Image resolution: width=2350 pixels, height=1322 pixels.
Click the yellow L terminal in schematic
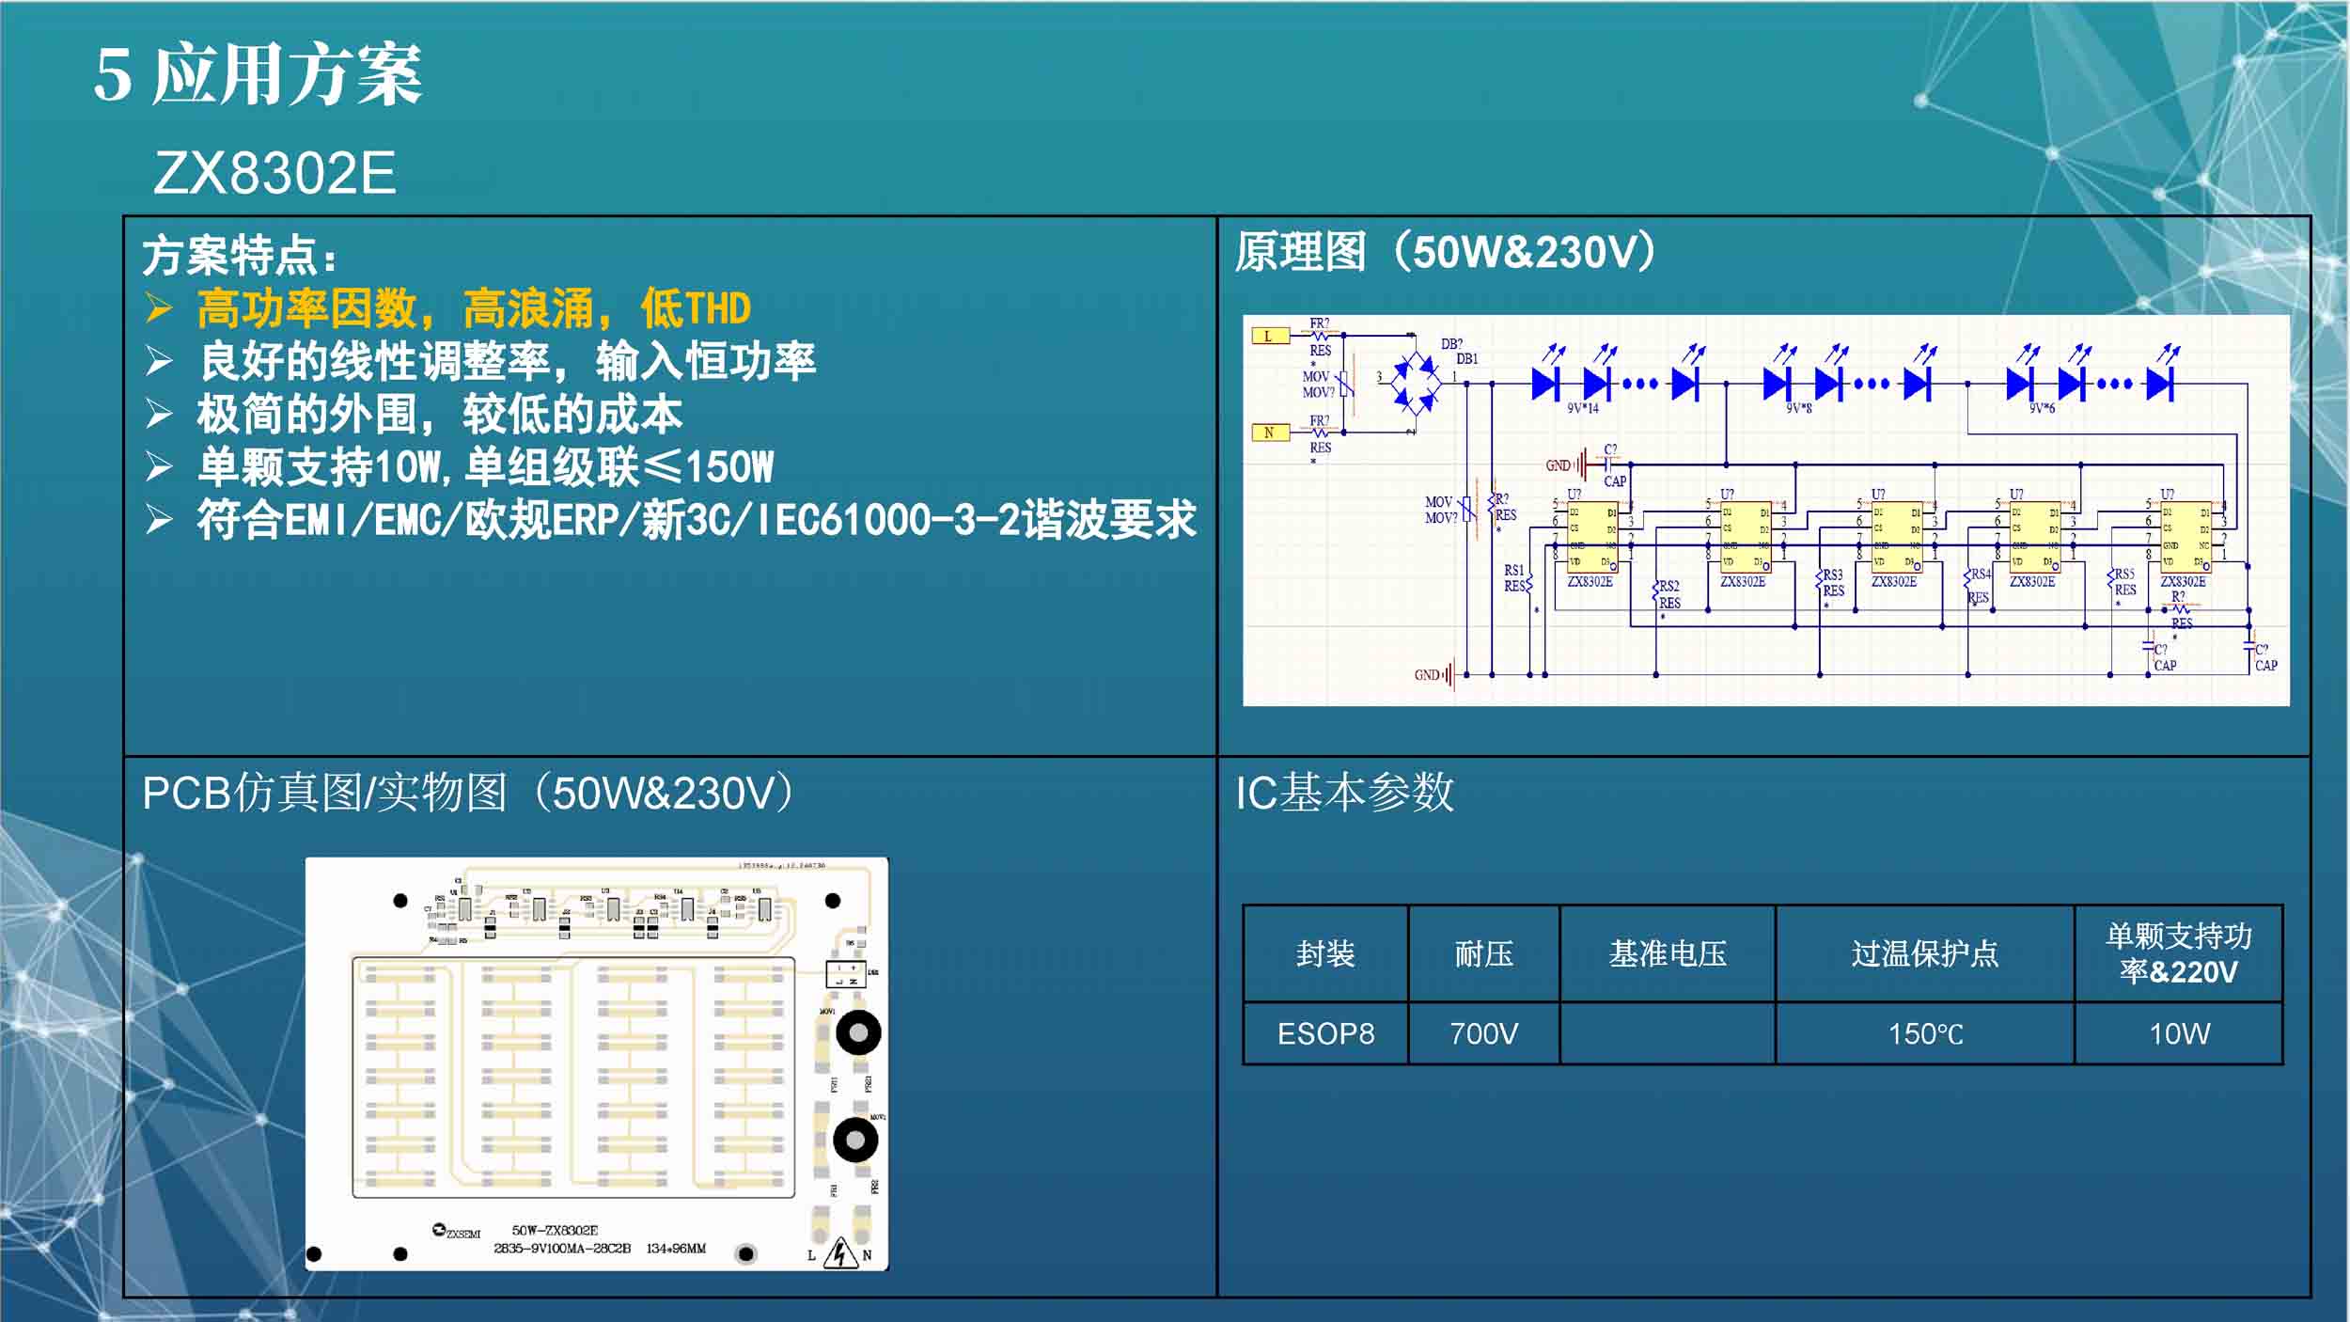pyautogui.click(x=1269, y=336)
